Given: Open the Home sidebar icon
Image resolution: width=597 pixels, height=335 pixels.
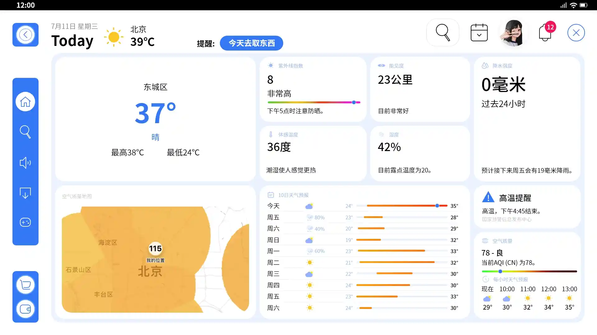Looking at the screenshot, I should [25, 102].
